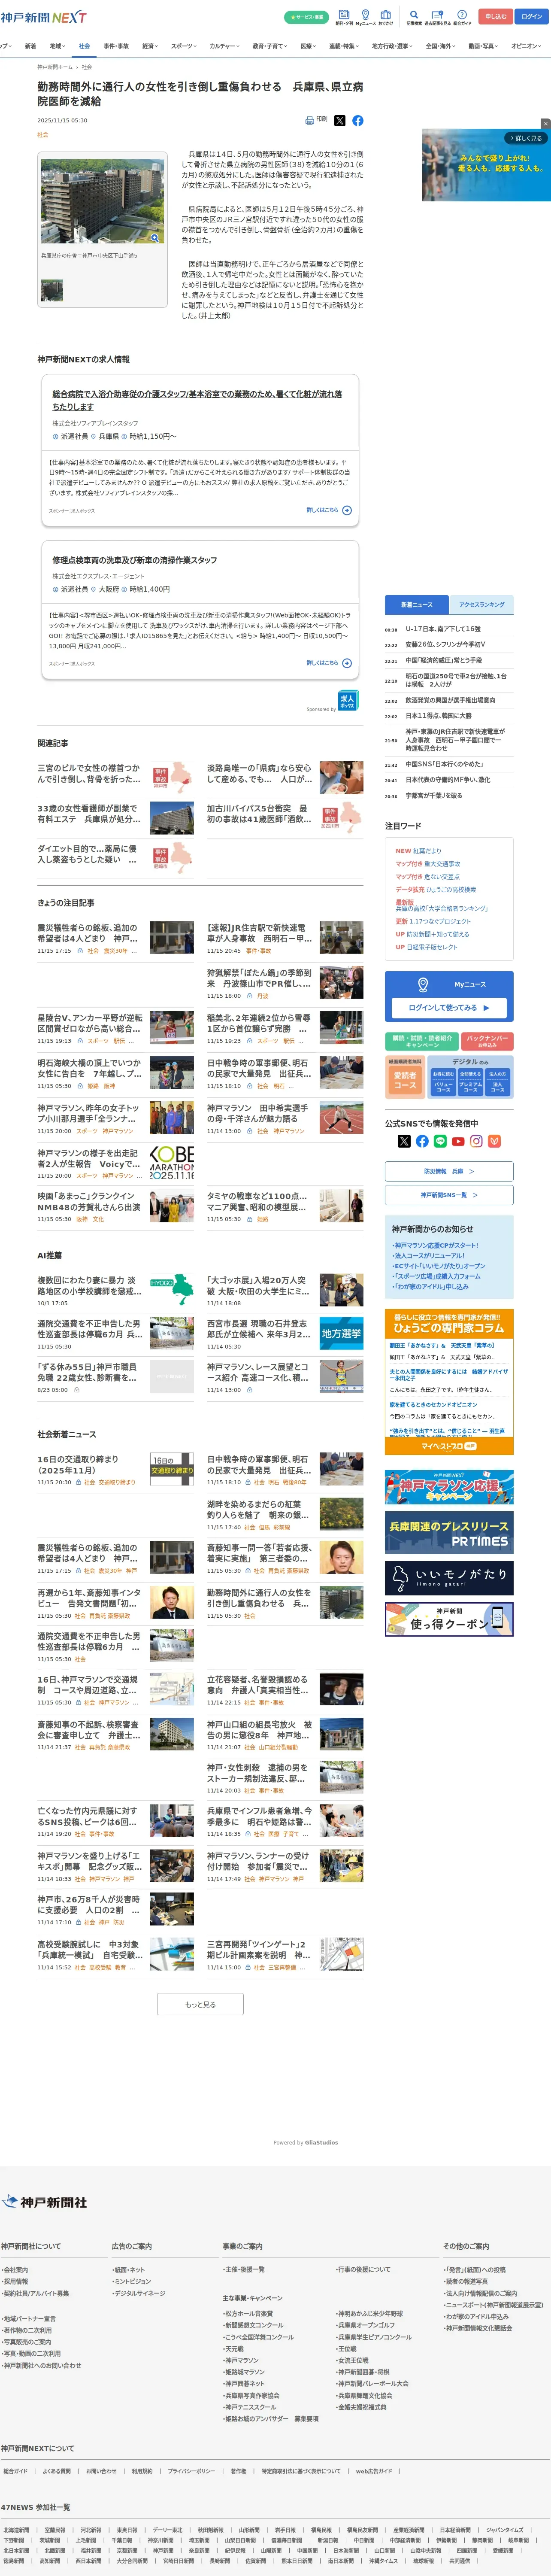Click 購読・試読・読者紹介キャンペーン green button

coord(421,1041)
